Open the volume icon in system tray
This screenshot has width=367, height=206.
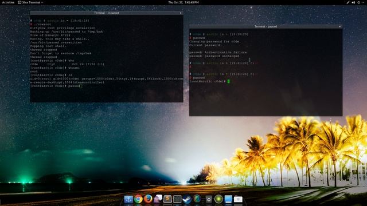click(353, 2)
